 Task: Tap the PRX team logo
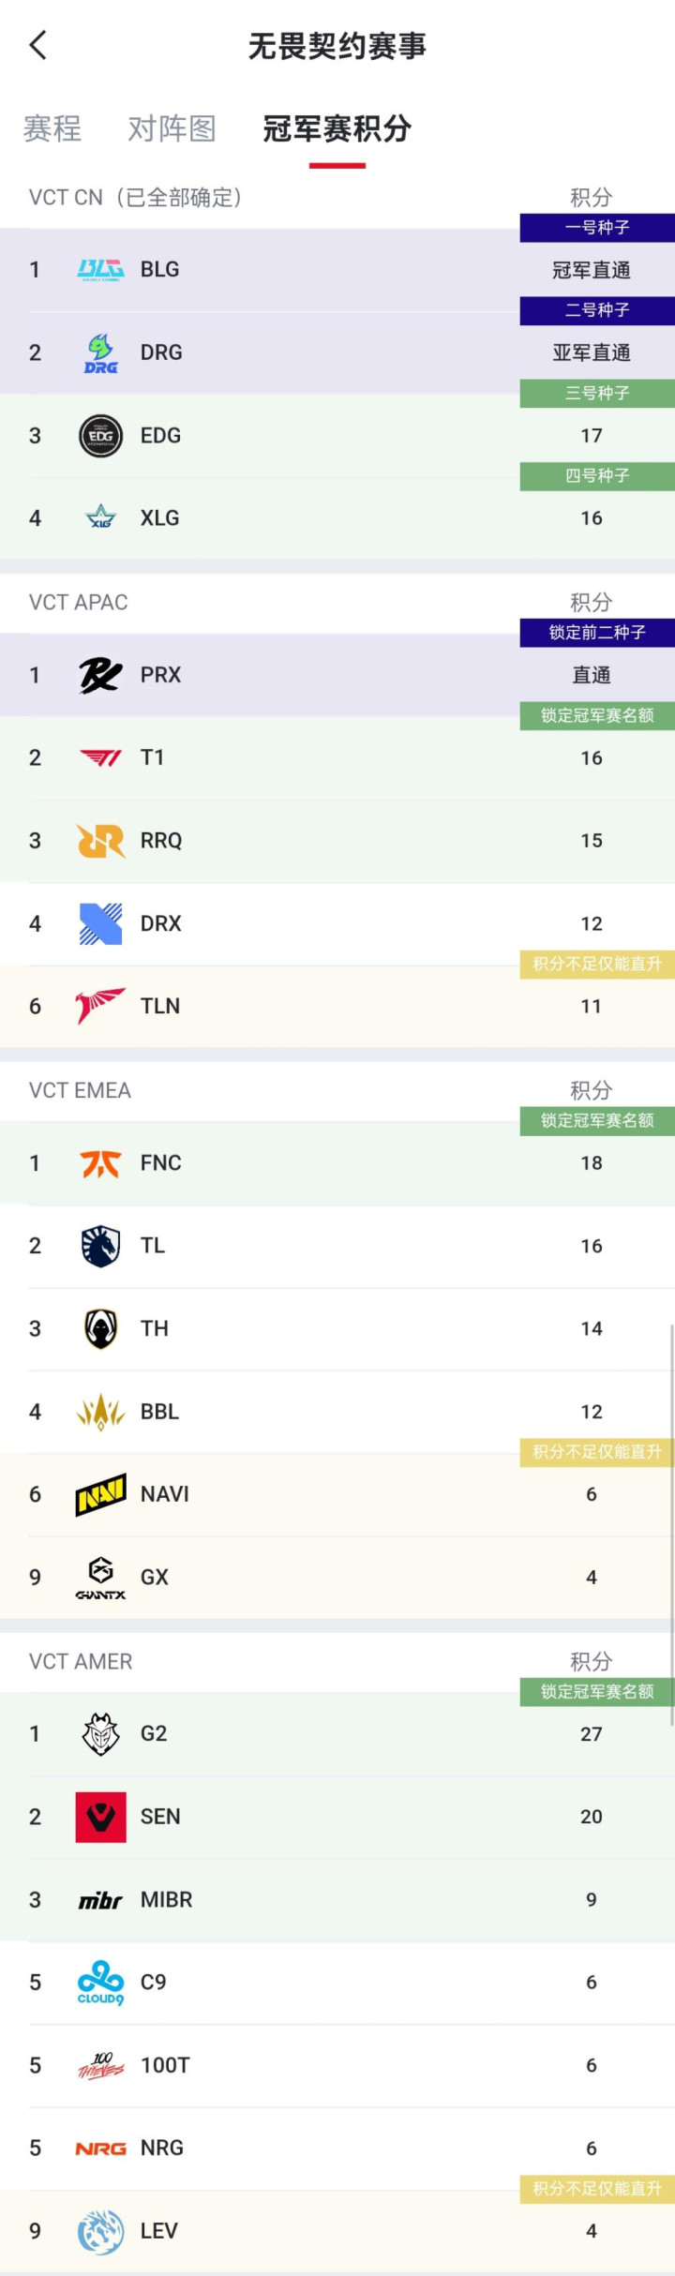click(100, 675)
